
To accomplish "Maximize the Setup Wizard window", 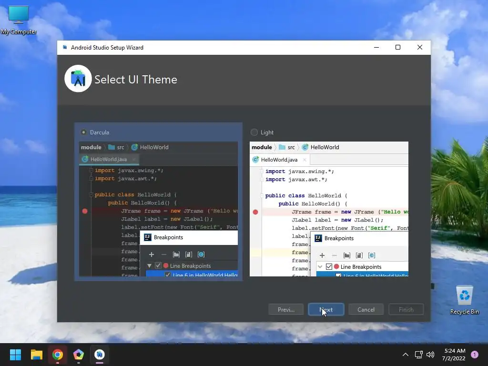I will (x=398, y=47).
